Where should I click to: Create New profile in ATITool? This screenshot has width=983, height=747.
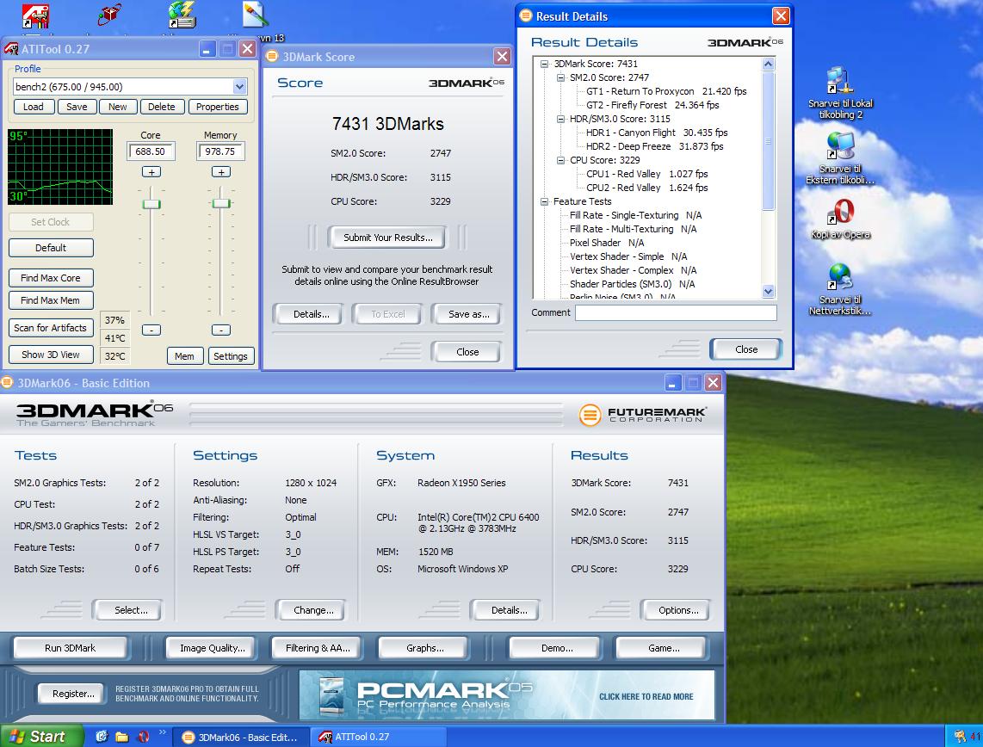pyautogui.click(x=117, y=107)
